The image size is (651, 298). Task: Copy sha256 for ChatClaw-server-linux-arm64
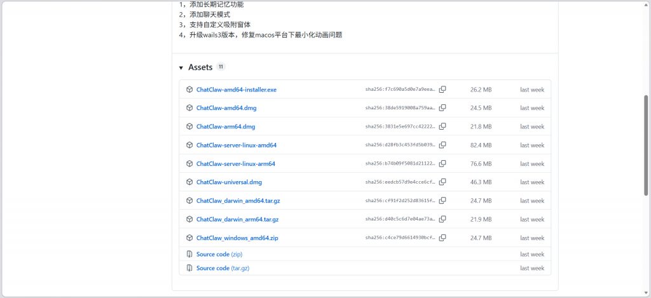pos(442,163)
